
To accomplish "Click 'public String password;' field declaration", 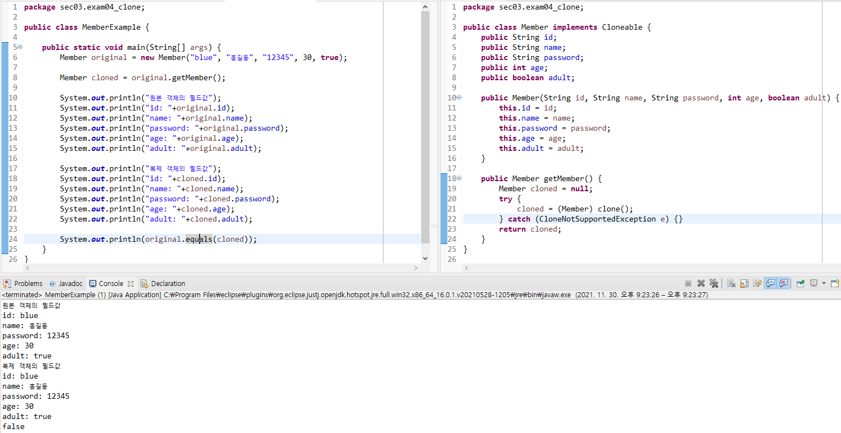I will click(532, 58).
